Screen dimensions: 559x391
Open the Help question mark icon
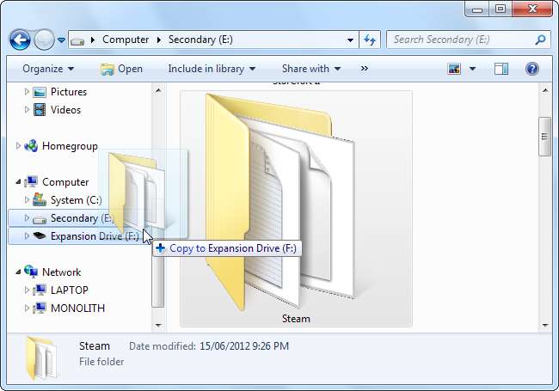coord(531,69)
